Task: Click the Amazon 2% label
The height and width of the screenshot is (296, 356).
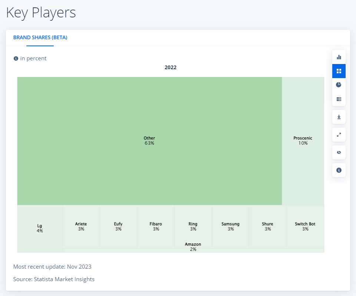Action: (x=193, y=247)
